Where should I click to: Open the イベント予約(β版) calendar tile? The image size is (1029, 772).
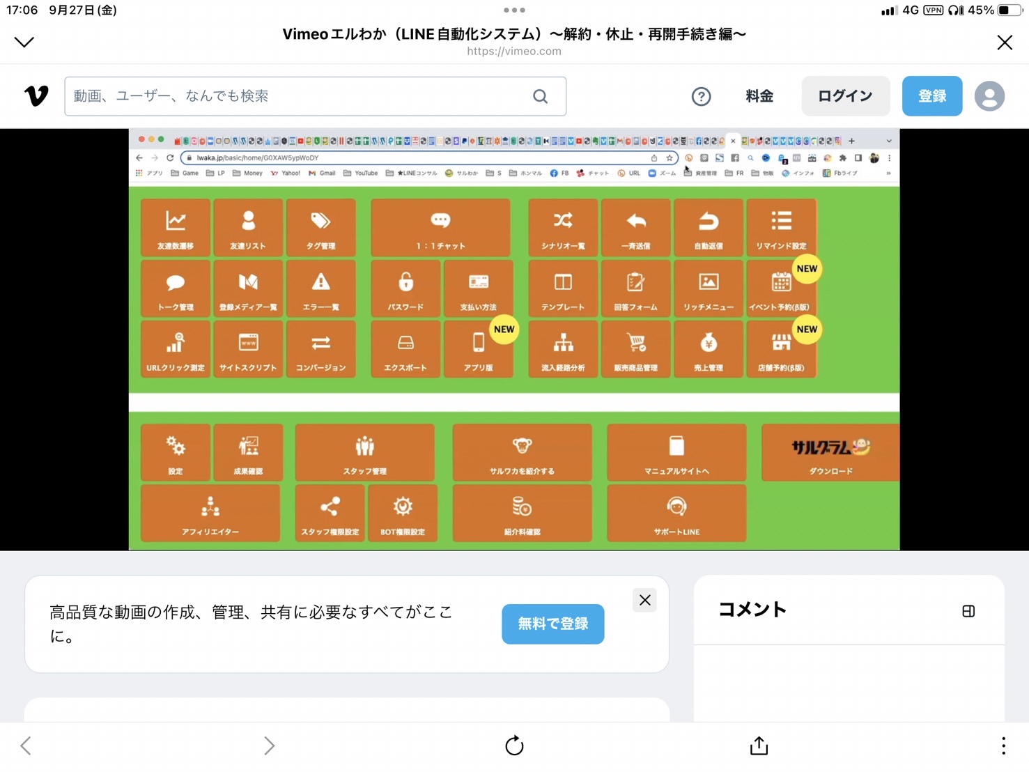781,288
